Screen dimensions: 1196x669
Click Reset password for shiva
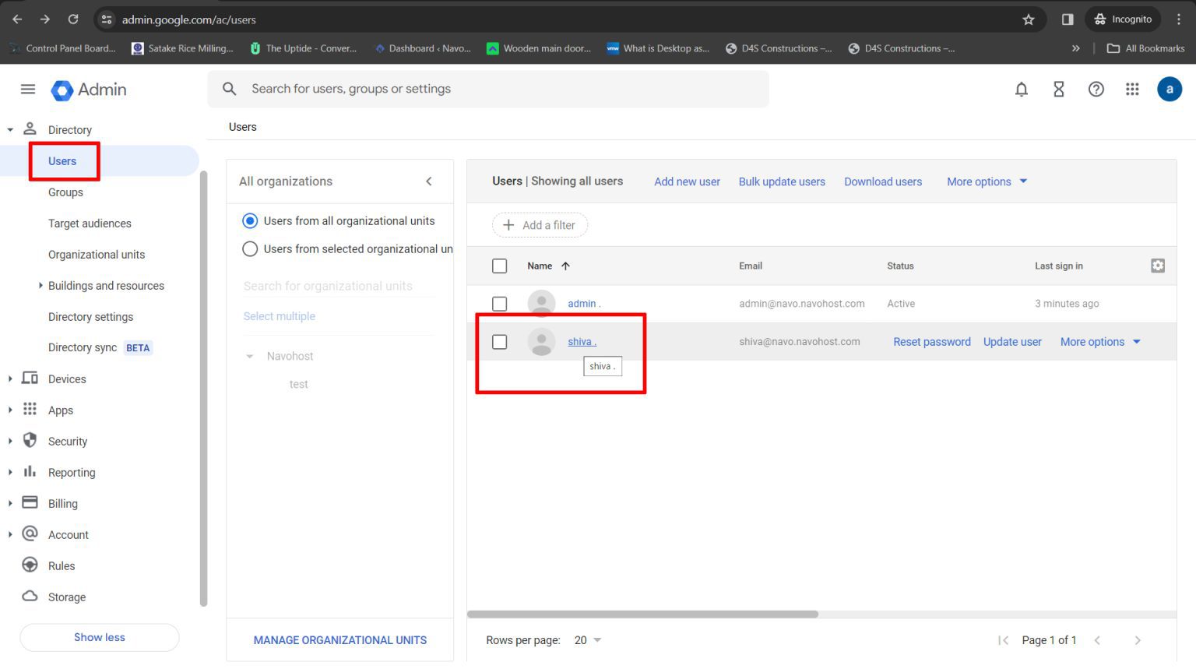(x=931, y=341)
